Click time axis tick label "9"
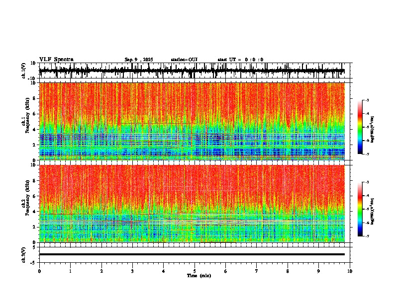The height and width of the screenshot is (304, 394). pos(318,271)
